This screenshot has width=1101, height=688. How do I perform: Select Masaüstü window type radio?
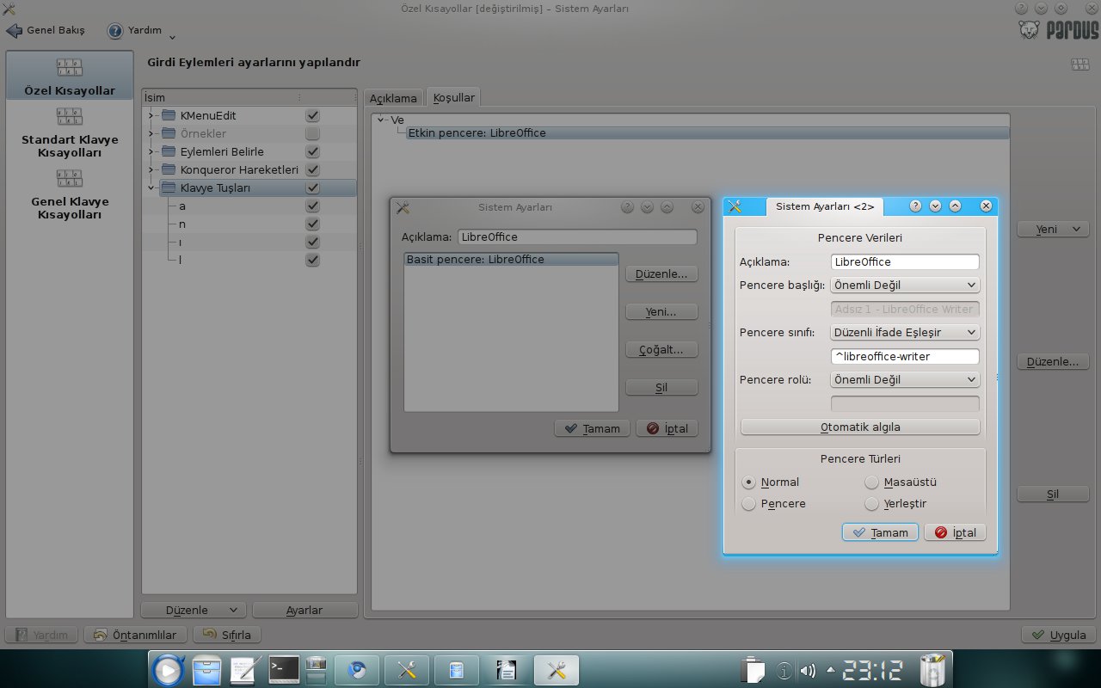[871, 482]
